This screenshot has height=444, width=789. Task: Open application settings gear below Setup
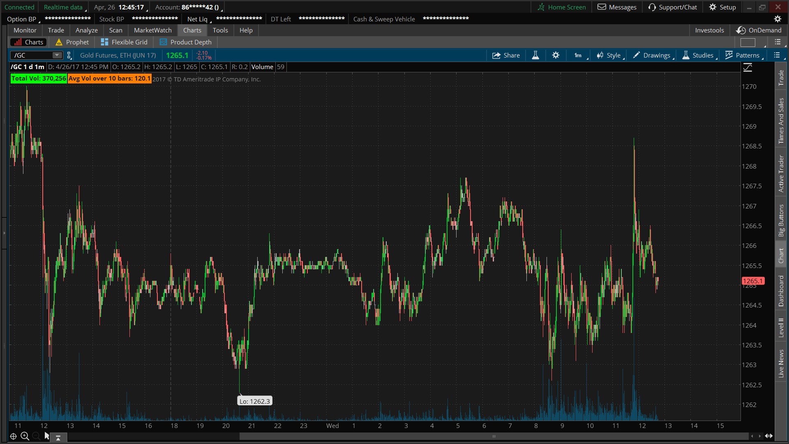pyautogui.click(x=777, y=19)
